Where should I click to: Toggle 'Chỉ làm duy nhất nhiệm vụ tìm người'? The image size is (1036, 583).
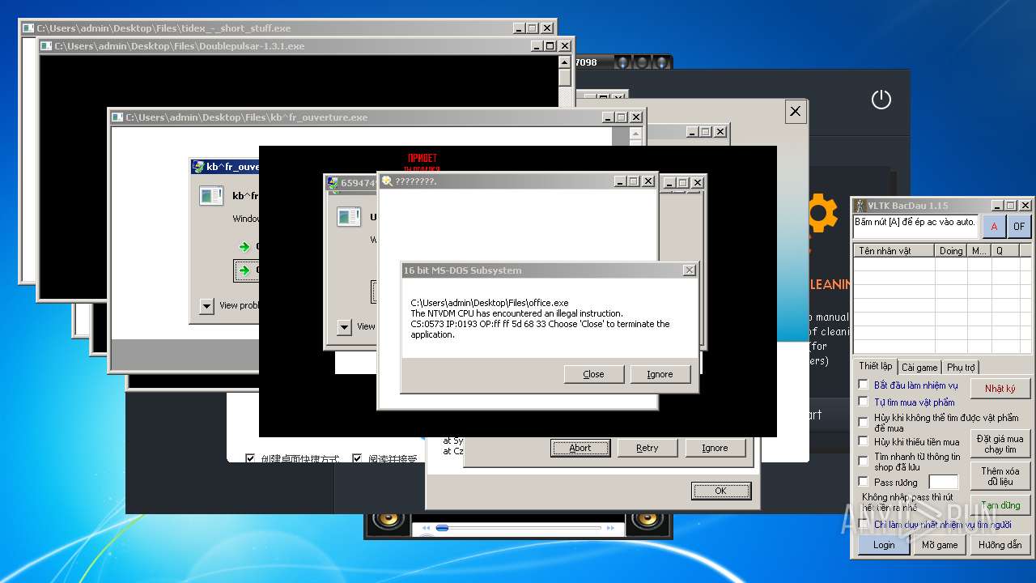[x=863, y=524]
